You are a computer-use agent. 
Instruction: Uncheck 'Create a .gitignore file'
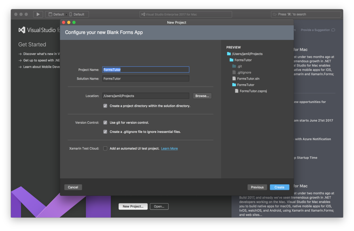tap(105, 131)
